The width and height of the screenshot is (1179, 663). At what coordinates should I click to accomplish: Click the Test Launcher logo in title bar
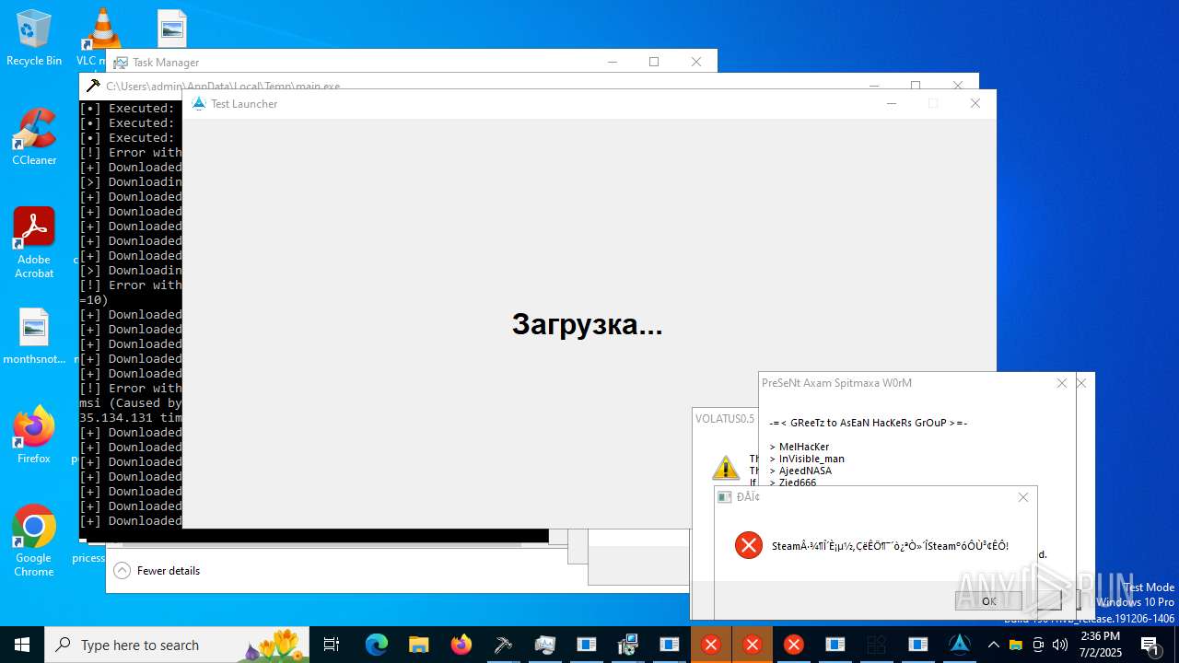tap(198, 103)
